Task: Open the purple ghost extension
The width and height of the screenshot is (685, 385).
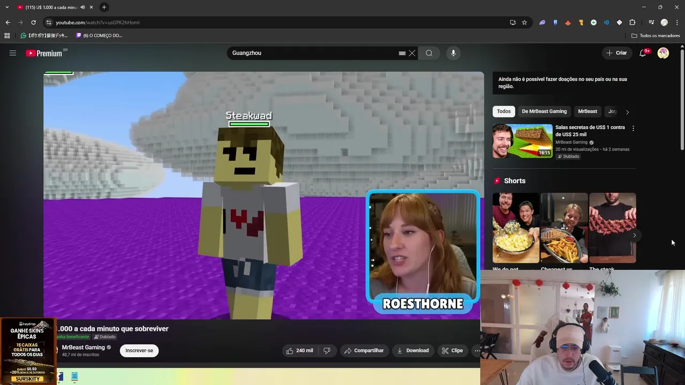Action: pos(542,22)
